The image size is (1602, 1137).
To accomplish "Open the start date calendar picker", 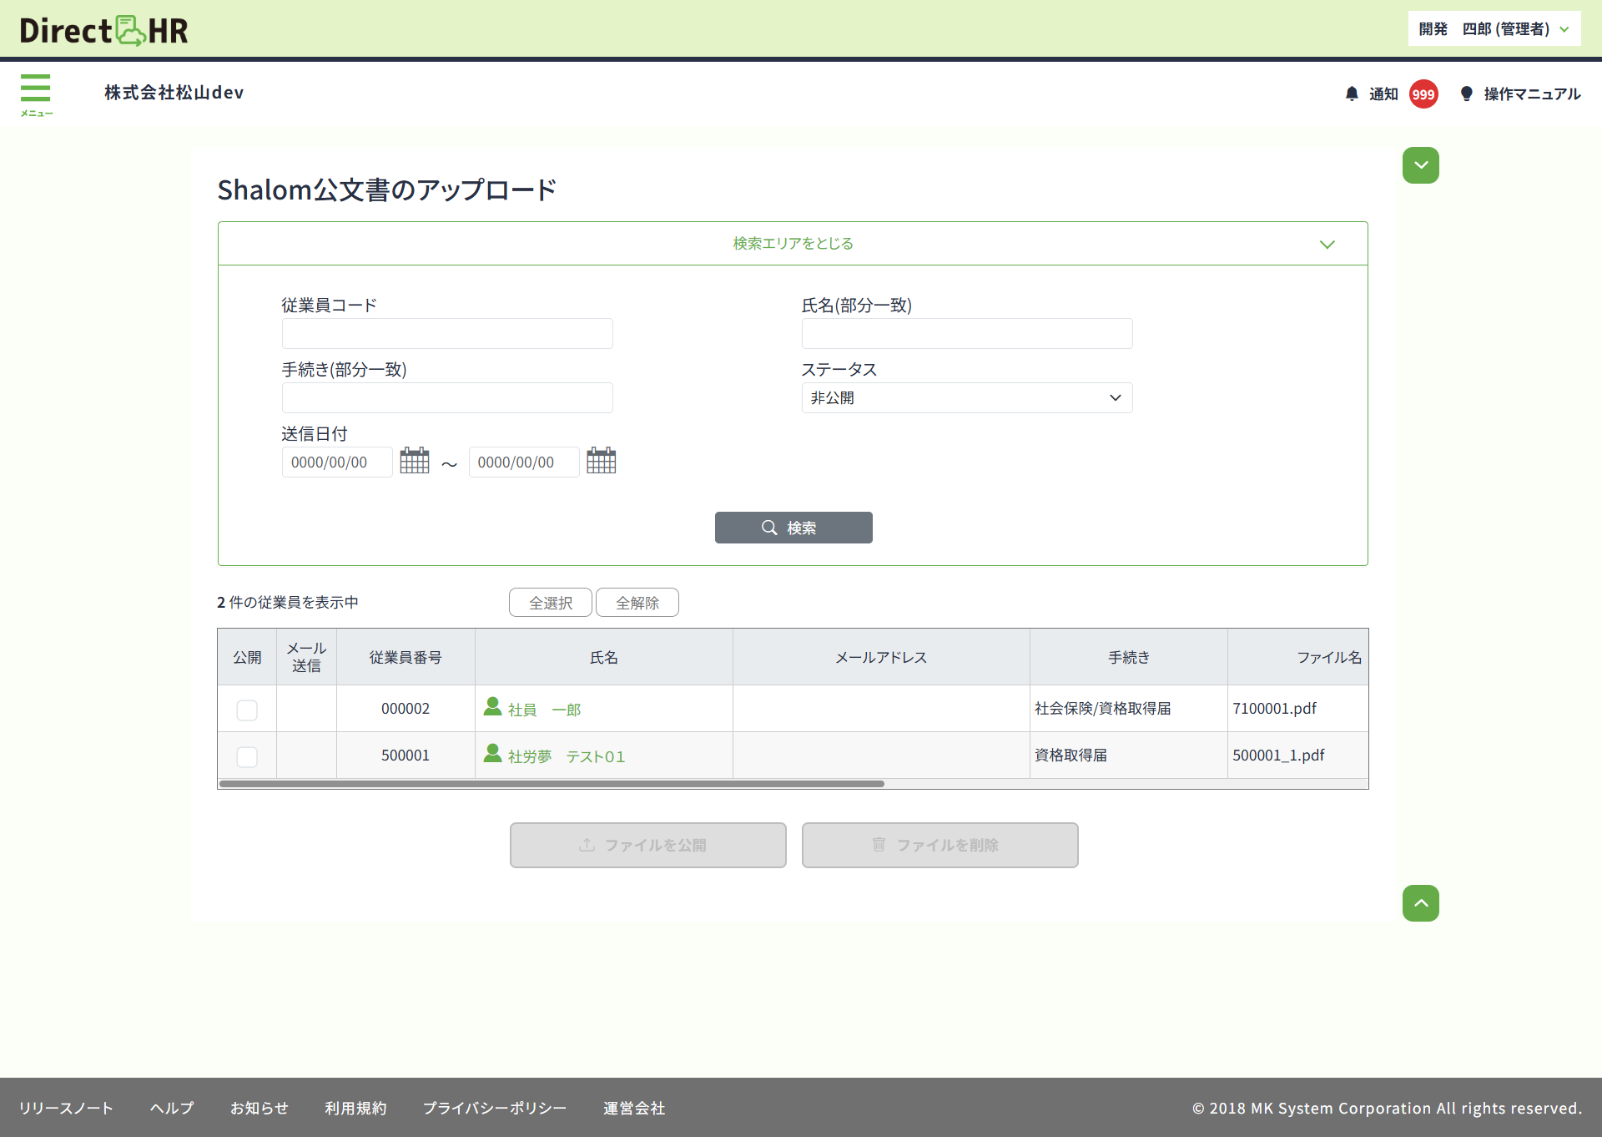I will pos(415,461).
